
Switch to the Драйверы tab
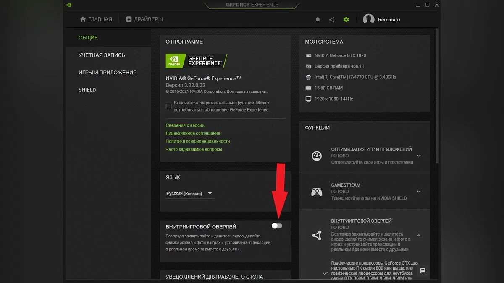(x=144, y=19)
